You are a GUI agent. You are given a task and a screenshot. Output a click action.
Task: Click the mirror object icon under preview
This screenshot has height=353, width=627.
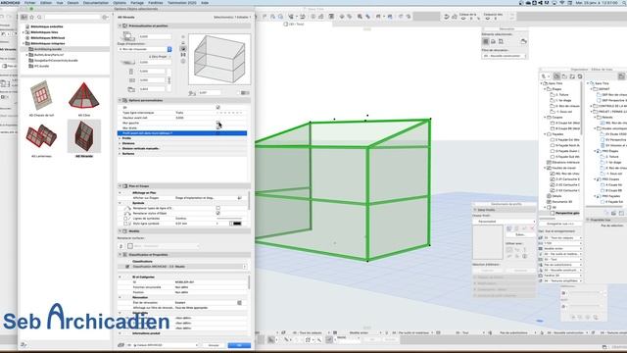245,93
